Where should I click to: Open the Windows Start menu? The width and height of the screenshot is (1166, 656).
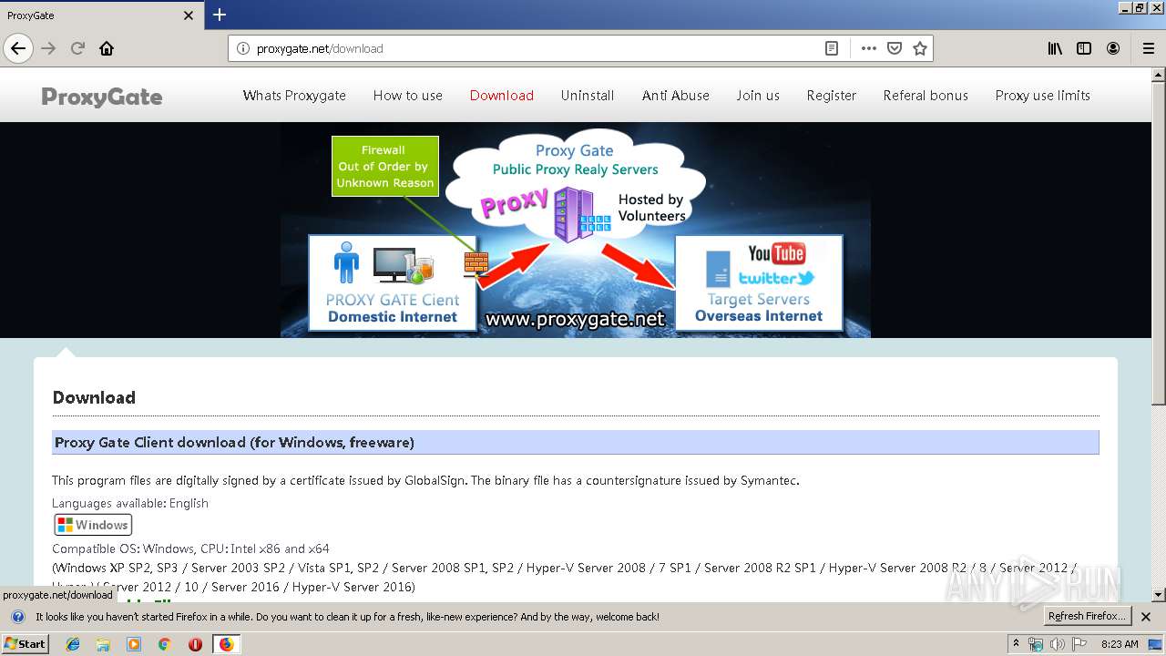pos(25,644)
